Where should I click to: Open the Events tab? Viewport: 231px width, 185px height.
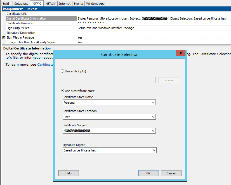pos(78,4)
